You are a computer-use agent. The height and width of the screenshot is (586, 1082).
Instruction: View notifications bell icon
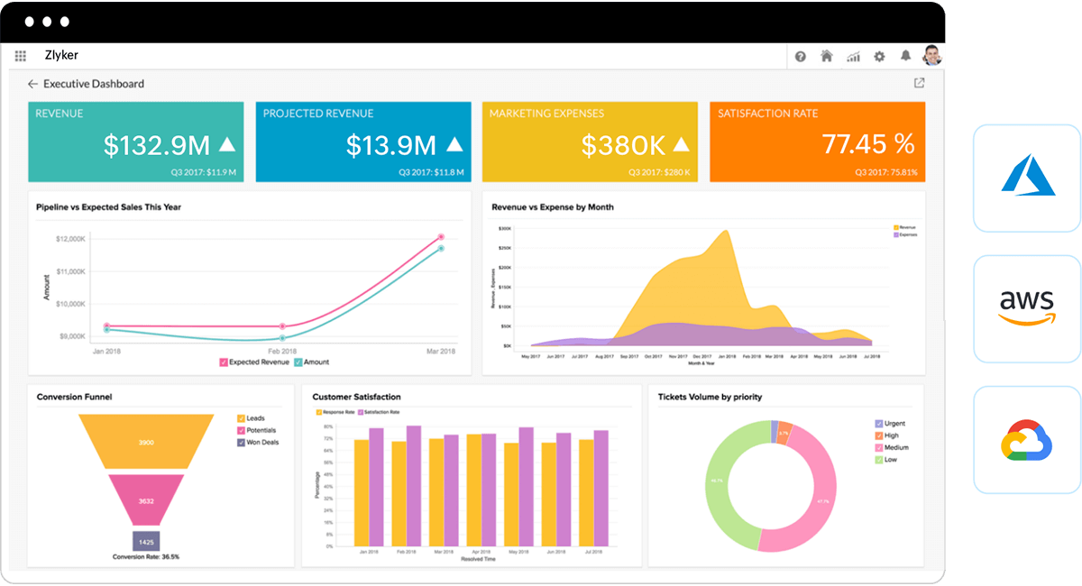pos(905,56)
